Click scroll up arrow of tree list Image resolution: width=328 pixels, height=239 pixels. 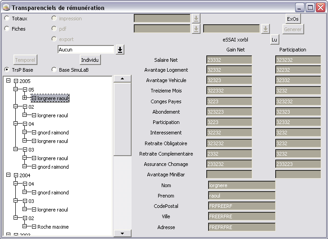[122, 78]
